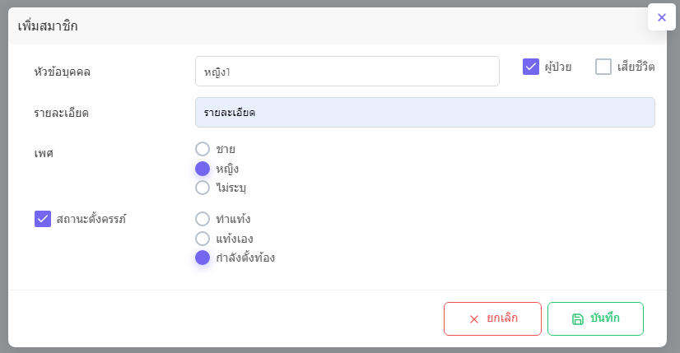The width and height of the screenshot is (680, 353).
Task: Pick ไม่ระบุ for gender
Action: (x=203, y=188)
